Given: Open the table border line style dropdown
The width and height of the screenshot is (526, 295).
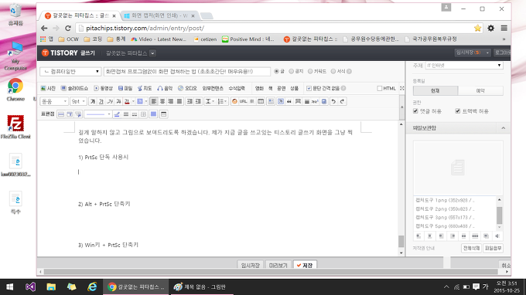Looking at the screenshot, I should pos(98,114).
